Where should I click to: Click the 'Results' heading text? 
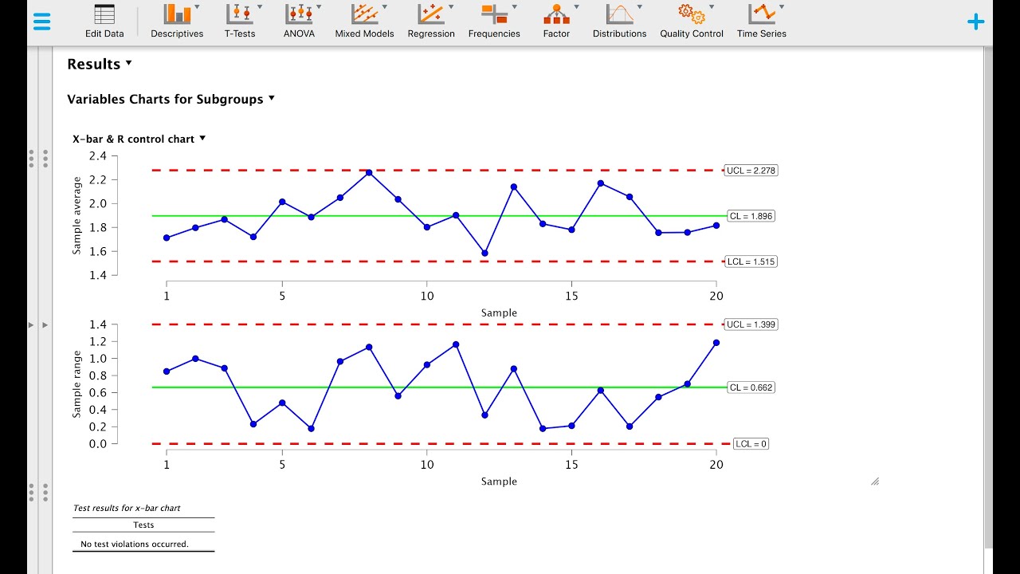pyautogui.click(x=93, y=64)
